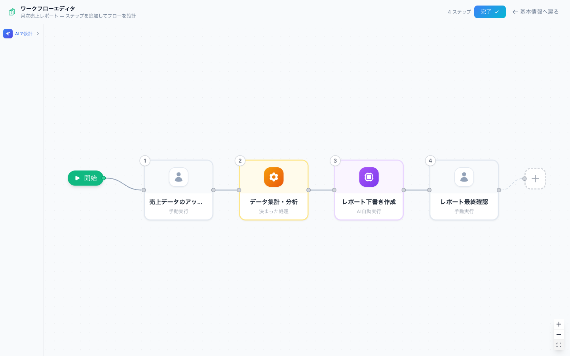The image size is (570, 356).
Task: Click the step number 1 badge
Action: tap(145, 161)
